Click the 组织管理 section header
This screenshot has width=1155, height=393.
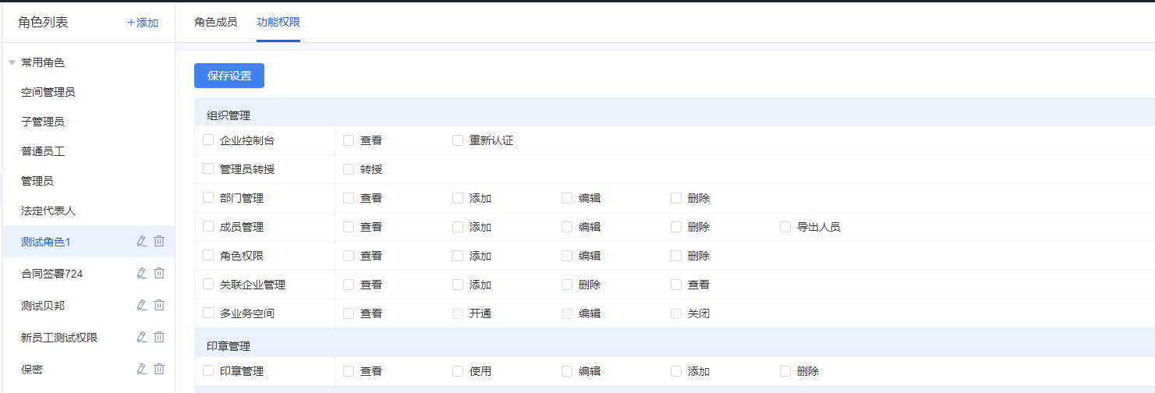pyautogui.click(x=229, y=115)
